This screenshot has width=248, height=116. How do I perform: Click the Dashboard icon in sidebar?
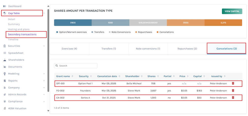5,6
